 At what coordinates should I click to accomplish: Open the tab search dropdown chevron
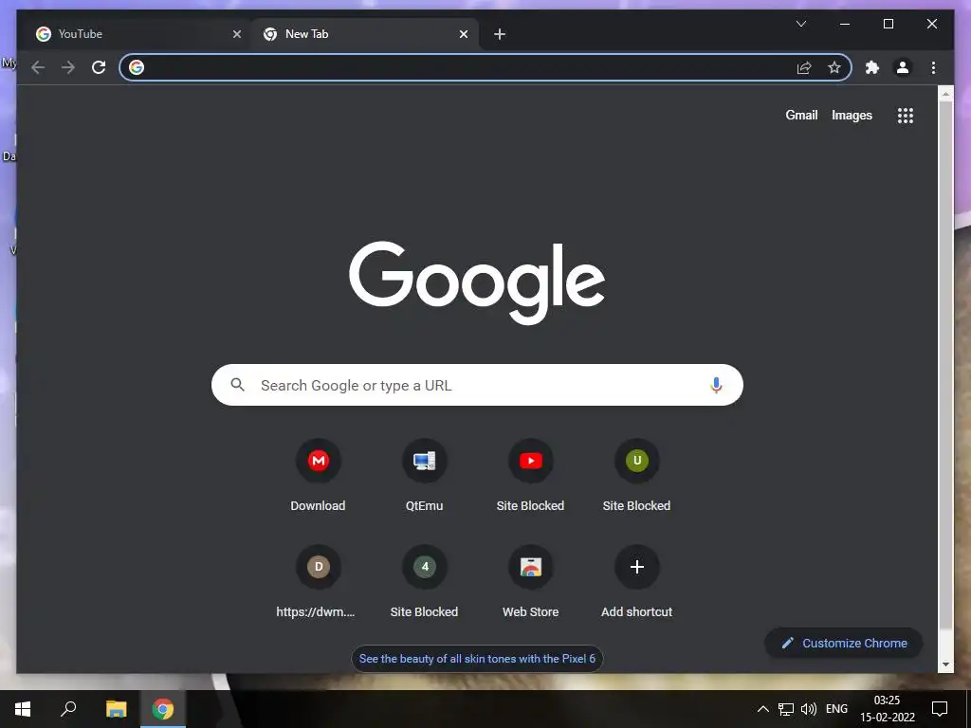(800, 24)
